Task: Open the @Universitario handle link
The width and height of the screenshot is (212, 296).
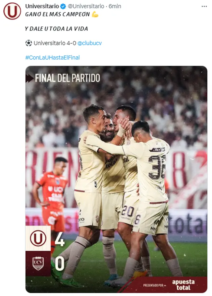Action: tap(86, 6)
